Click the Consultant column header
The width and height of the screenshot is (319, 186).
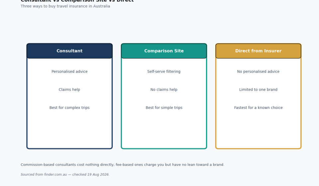[69, 51]
